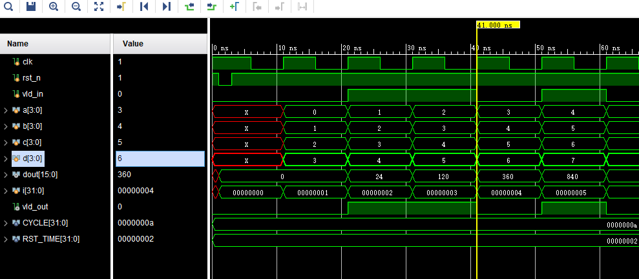Click the 20 ns mark on the ruler

[351, 48]
